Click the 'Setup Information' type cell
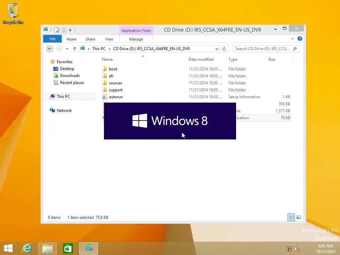340x255 pixels. (244, 97)
